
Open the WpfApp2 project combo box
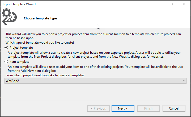click(x=96, y=81)
